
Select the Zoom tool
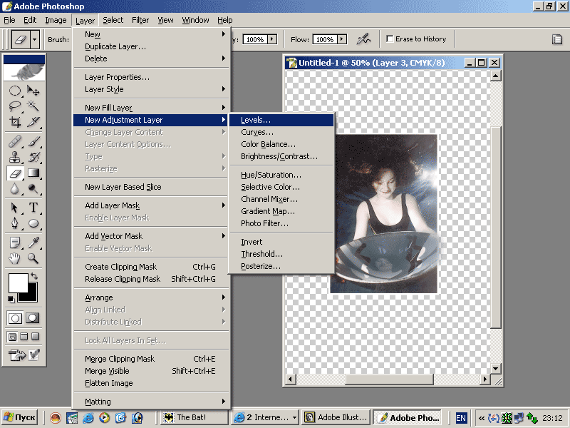pyautogui.click(x=33, y=258)
